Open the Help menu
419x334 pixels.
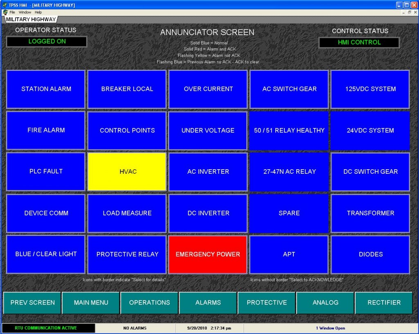click(38, 12)
